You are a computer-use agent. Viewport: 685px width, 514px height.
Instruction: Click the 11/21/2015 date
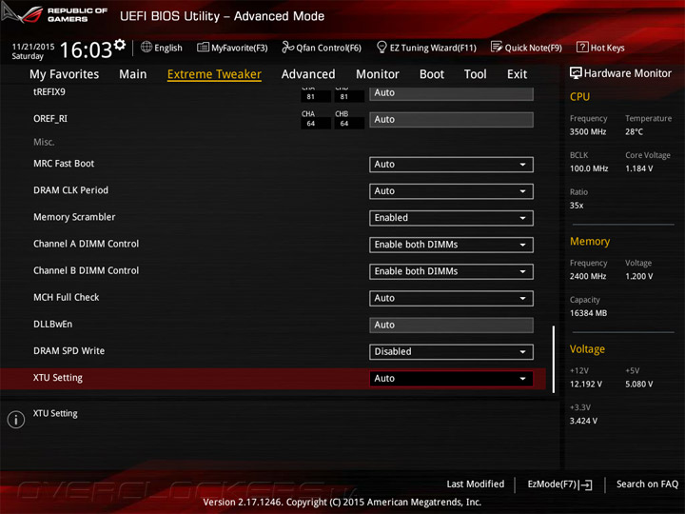pos(33,47)
